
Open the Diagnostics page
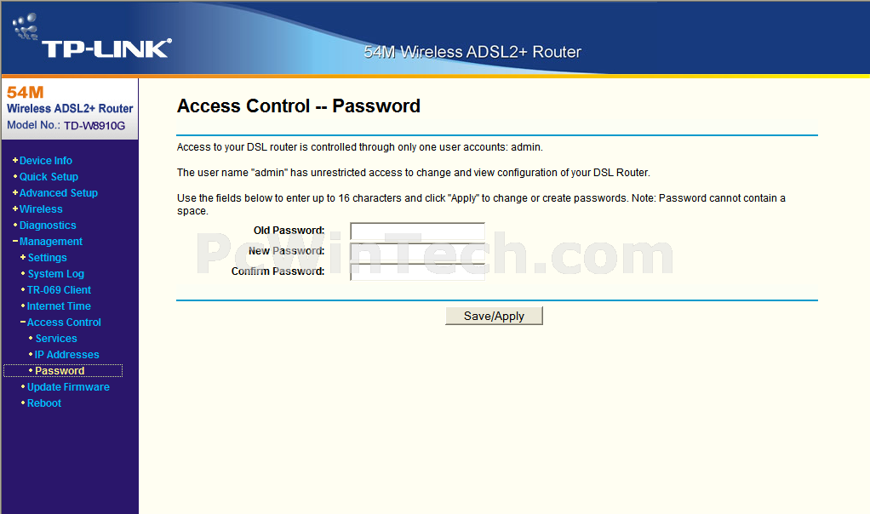pyautogui.click(x=48, y=226)
